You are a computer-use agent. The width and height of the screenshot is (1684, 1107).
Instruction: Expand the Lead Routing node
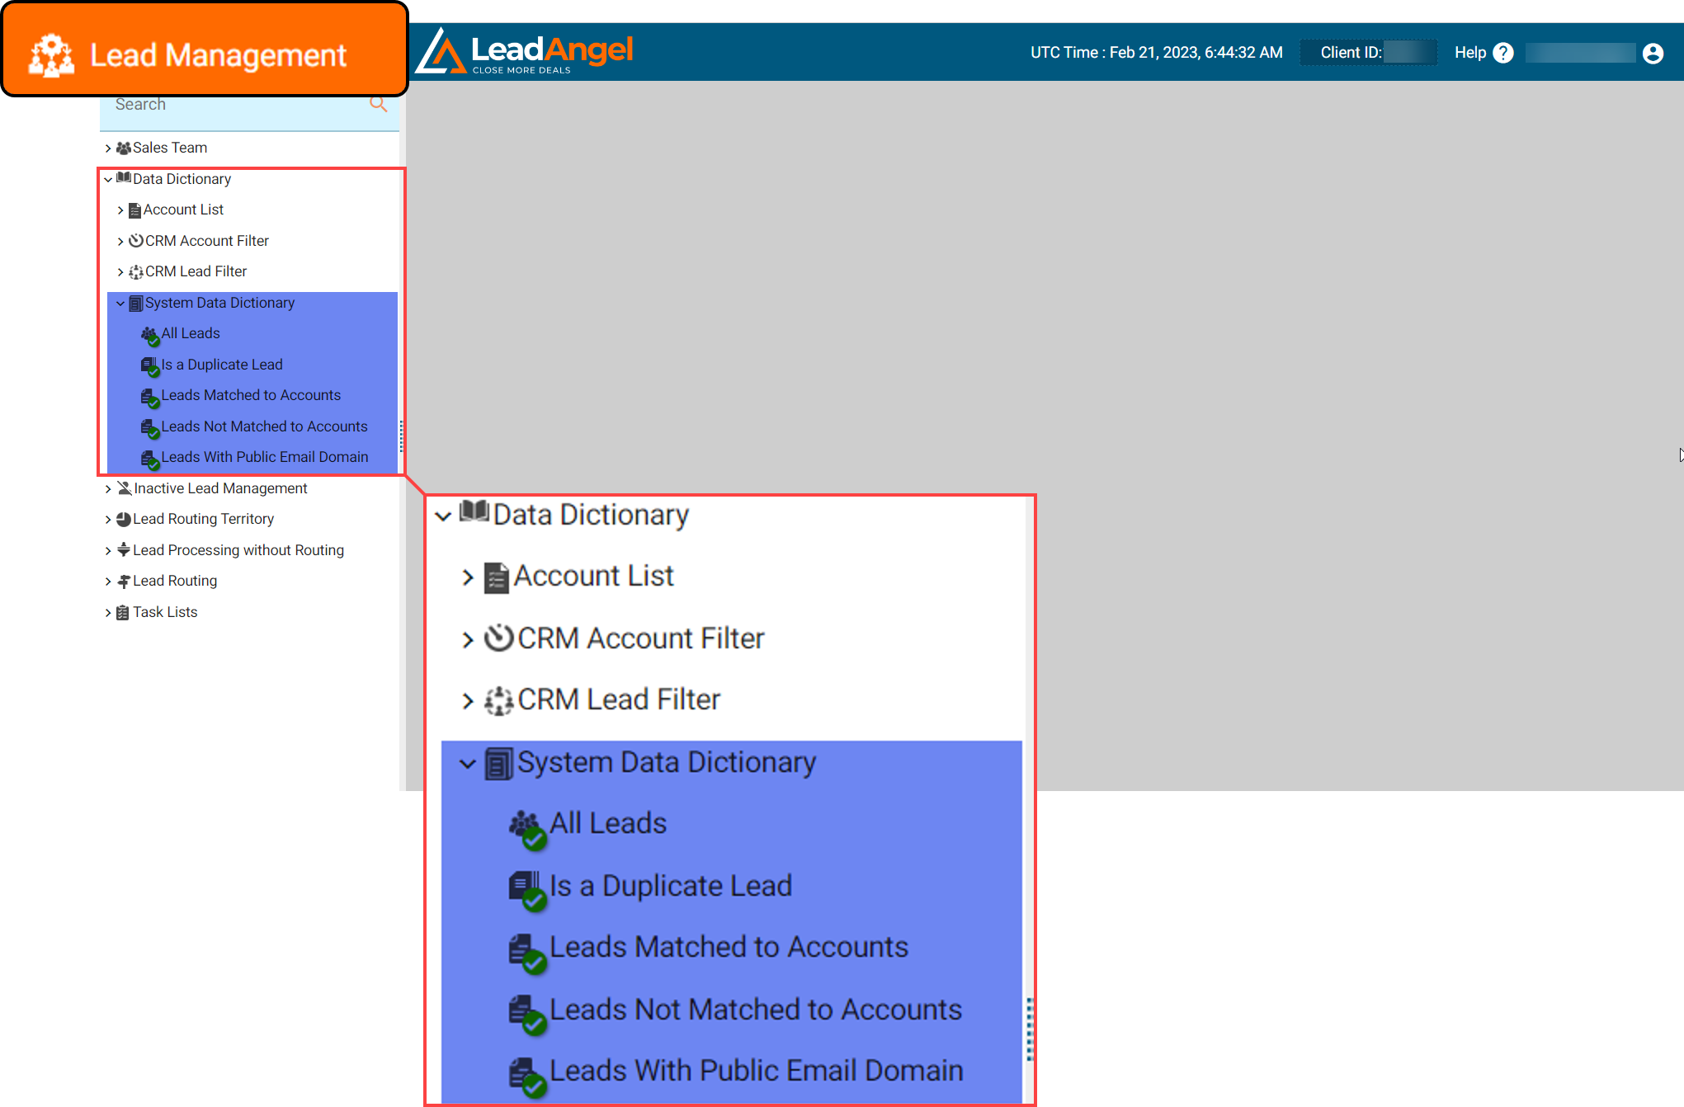[108, 582]
